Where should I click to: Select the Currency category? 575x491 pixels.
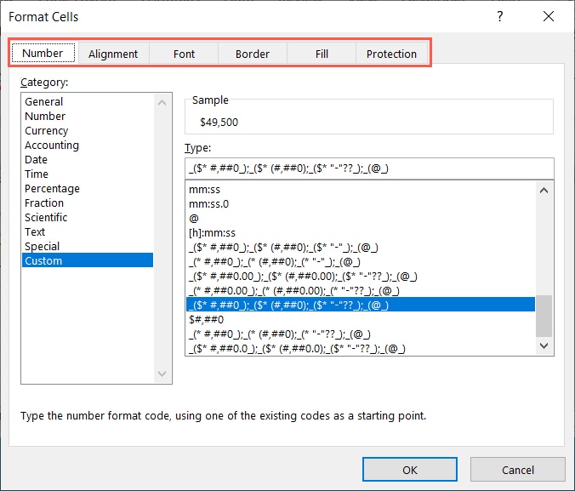click(88, 131)
